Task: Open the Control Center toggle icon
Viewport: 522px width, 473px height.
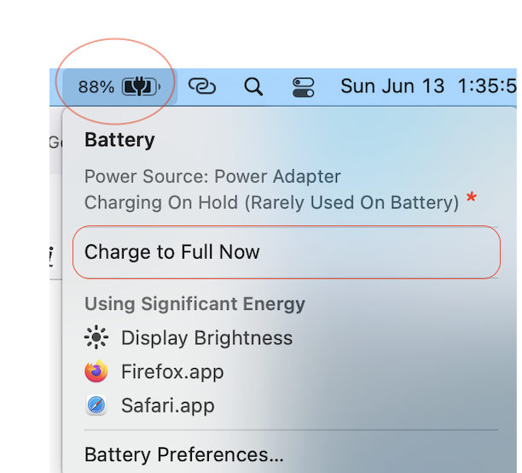Action: [x=304, y=86]
